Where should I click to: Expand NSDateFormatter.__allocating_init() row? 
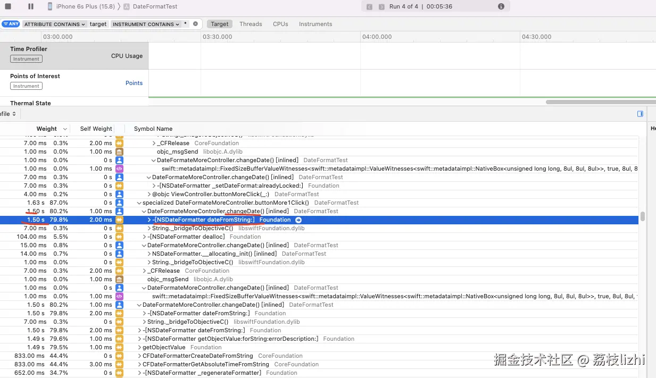click(149, 254)
